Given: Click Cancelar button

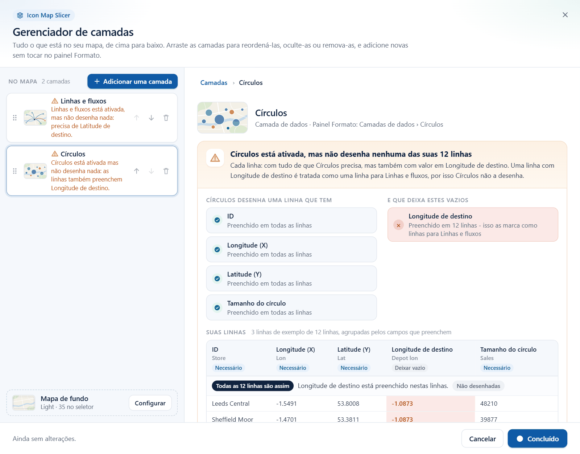Looking at the screenshot, I should point(482,438).
